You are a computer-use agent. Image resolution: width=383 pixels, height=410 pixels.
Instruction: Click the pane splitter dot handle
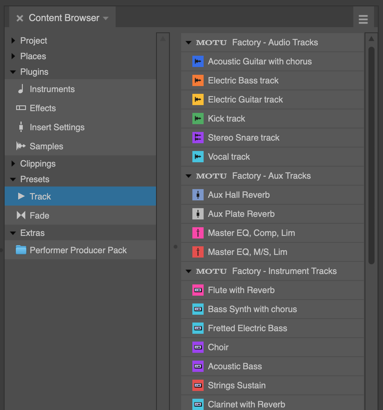(175, 247)
